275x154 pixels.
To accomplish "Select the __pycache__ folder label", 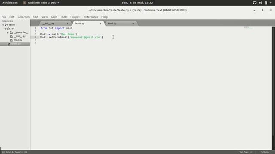I will (x=21, y=33).
